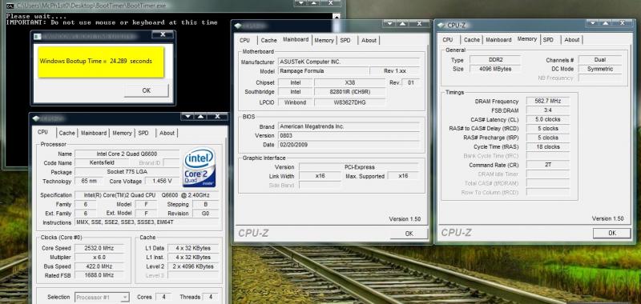This screenshot has height=304, width=641.
Task: Click the BIOS version 0803 field
Action: [x=349, y=135]
